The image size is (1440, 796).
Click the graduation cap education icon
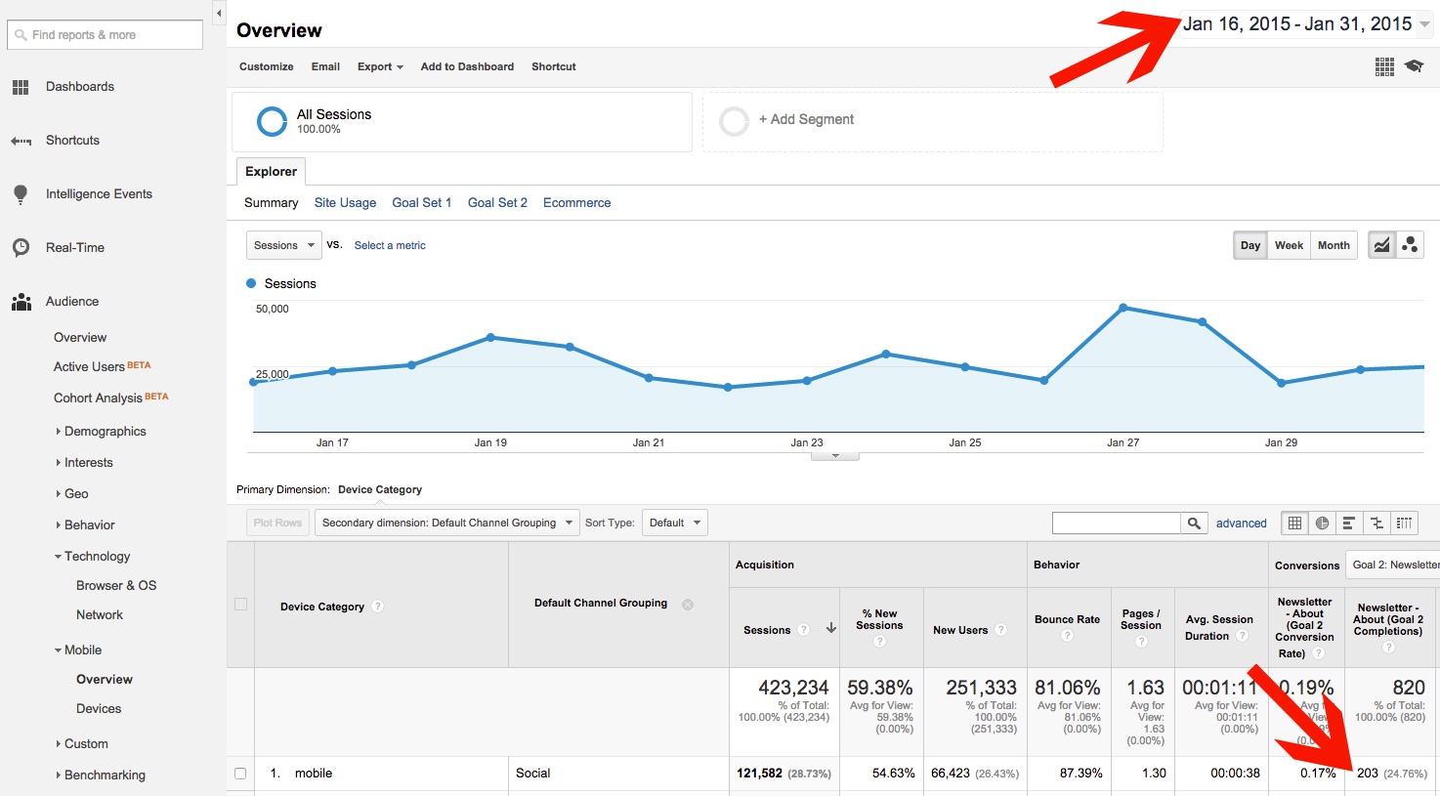(x=1414, y=66)
